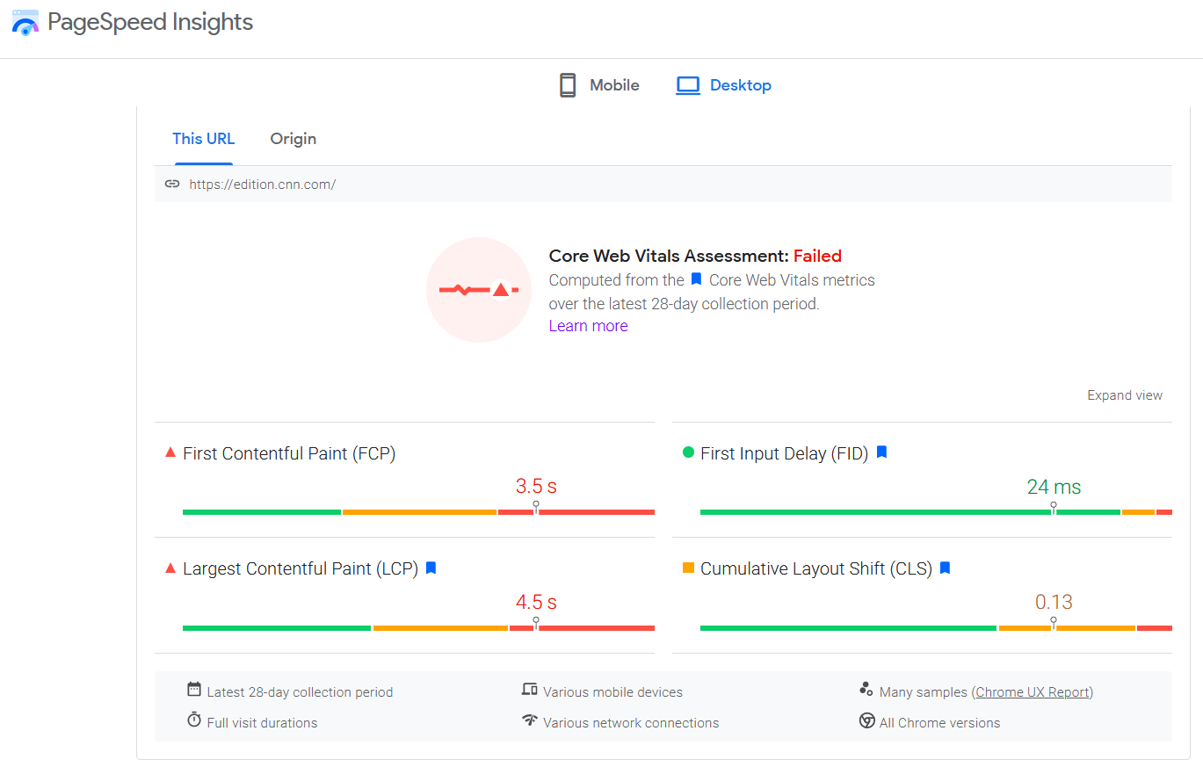Click the https://edition.cnn.com/ URL text

point(263,185)
